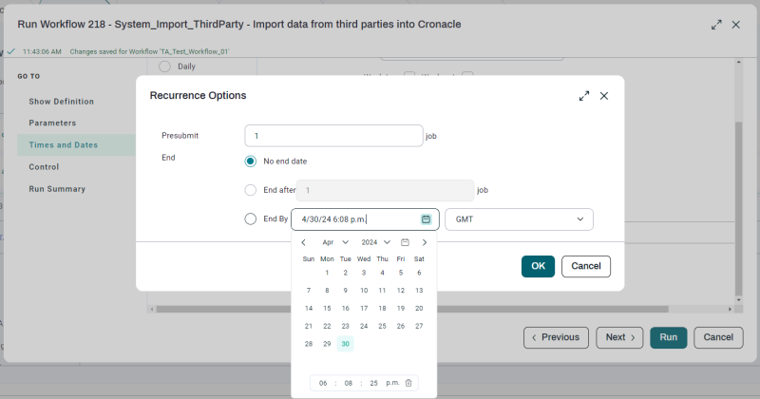
Task: Select the End By radio button
Action: tap(251, 219)
